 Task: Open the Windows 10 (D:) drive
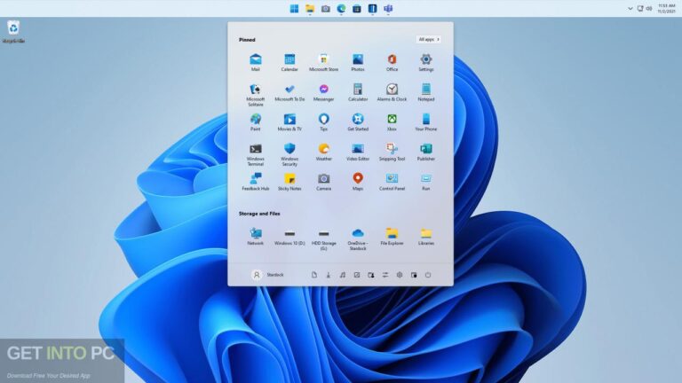289,236
